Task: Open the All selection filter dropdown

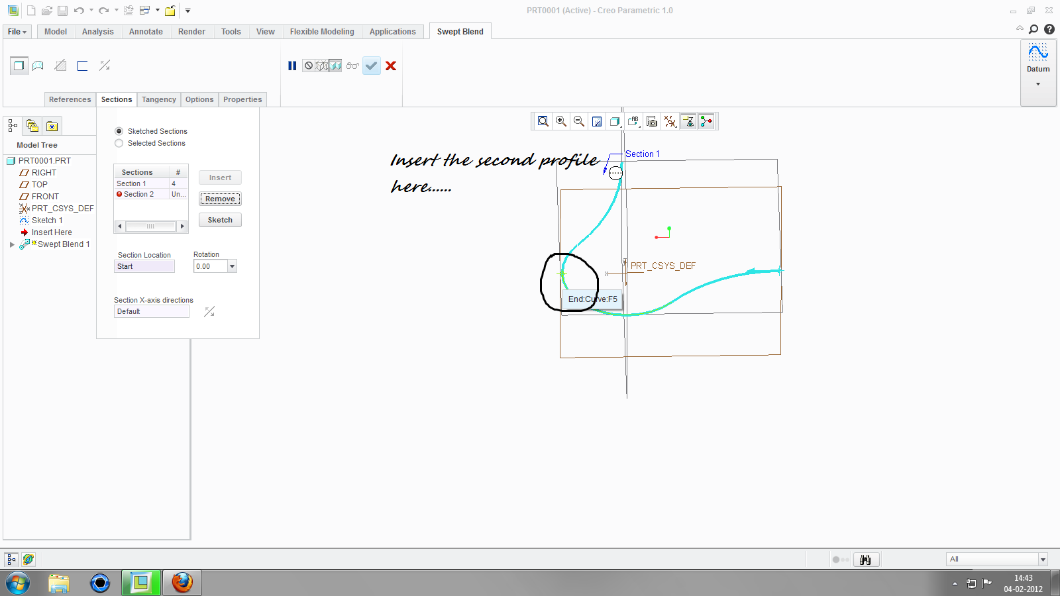Action: click(1043, 559)
